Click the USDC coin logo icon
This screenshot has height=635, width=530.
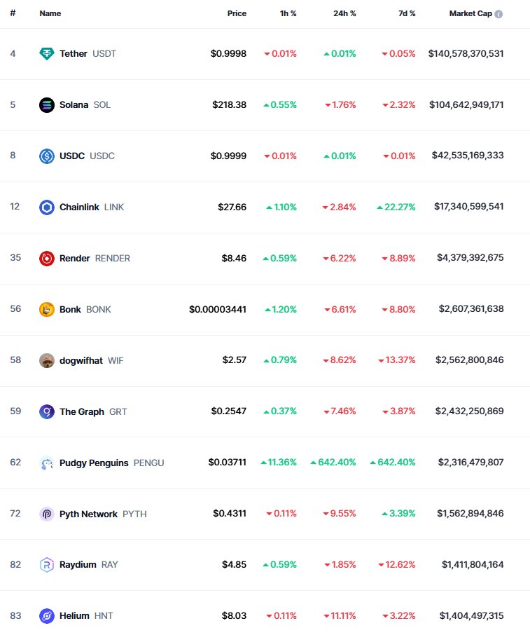tap(46, 156)
